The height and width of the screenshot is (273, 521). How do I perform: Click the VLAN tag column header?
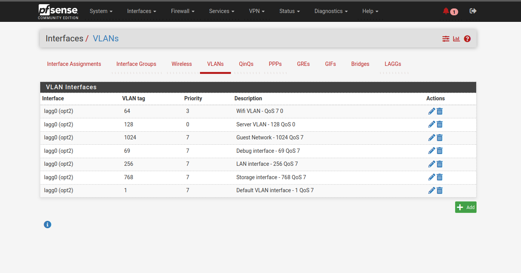pyautogui.click(x=134, y=98)
